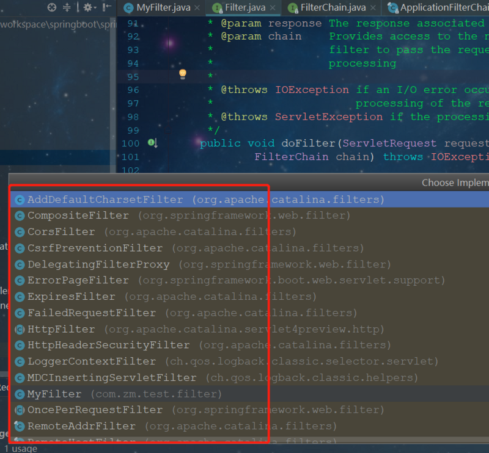This screenshot has height=453, width=489.
Task: Select CsrfPreventionFilter implementation
Action: 249,248
